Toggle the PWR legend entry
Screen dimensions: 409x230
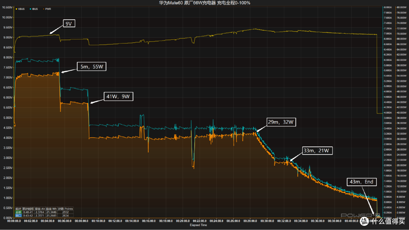[x=47, y=9]
